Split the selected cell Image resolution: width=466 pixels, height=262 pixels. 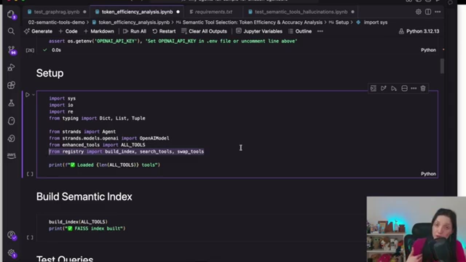tap(404, 88)
